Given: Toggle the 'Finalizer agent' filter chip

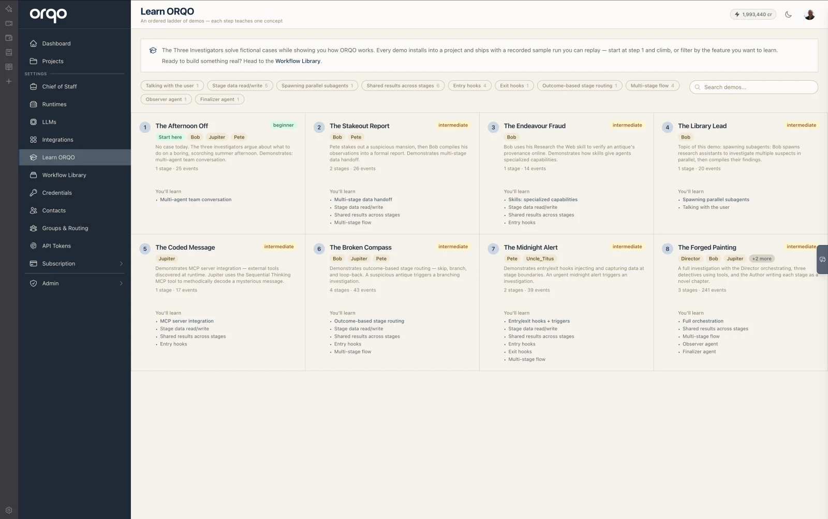Looking at the screenshot, I should pyautogui.click(x=219, y=99).
